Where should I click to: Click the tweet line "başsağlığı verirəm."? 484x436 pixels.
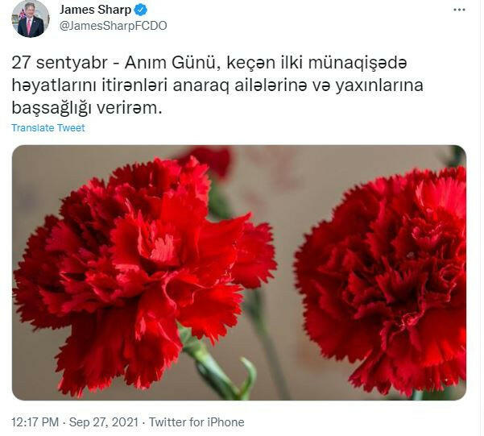(87, 109)
